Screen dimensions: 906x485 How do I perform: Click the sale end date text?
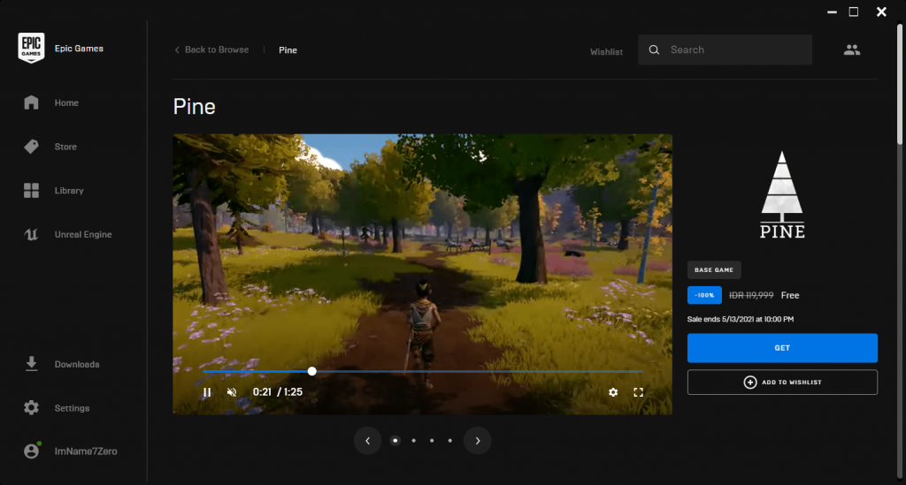741,319
